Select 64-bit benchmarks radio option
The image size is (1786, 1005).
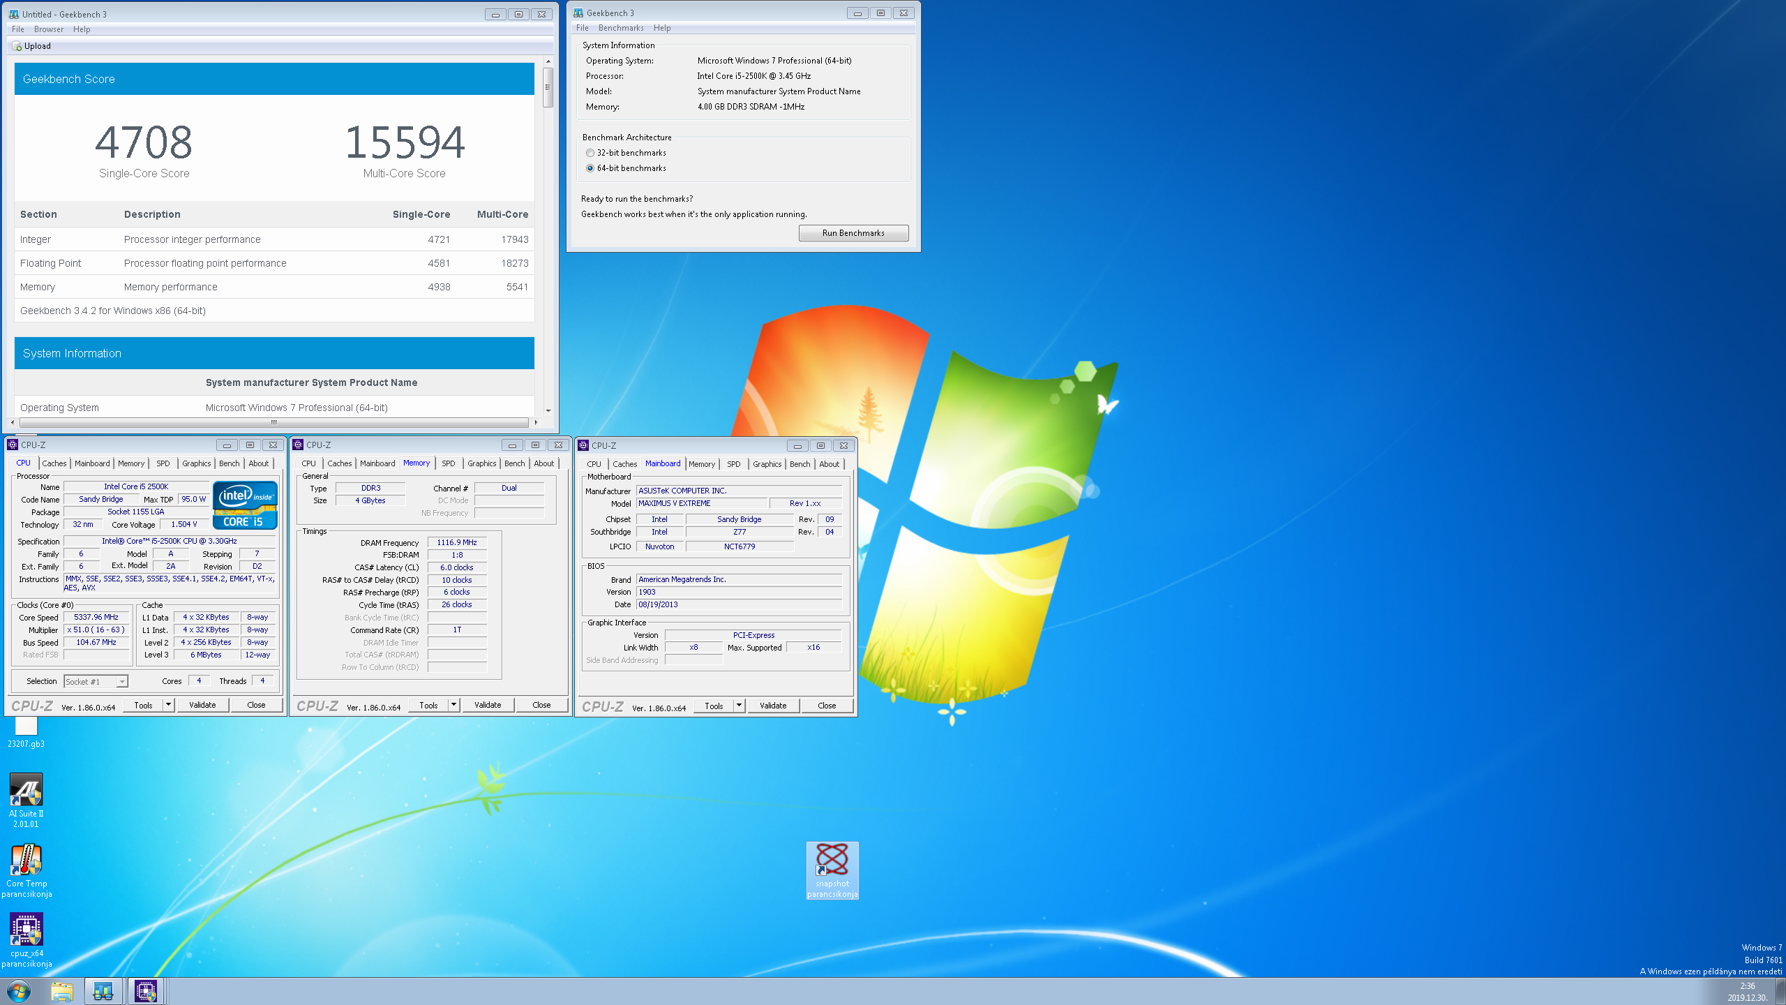[590, 168]
